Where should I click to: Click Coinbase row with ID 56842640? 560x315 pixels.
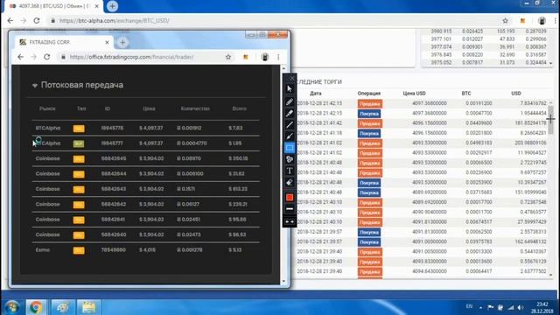(x=146, y=234)
